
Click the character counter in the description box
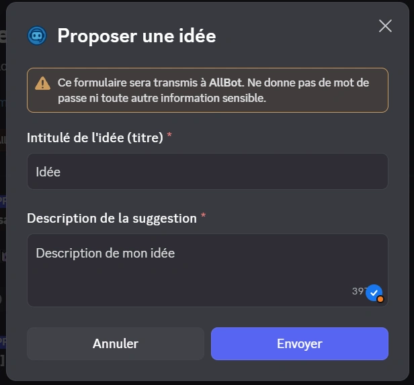click(x=358, y=291)
